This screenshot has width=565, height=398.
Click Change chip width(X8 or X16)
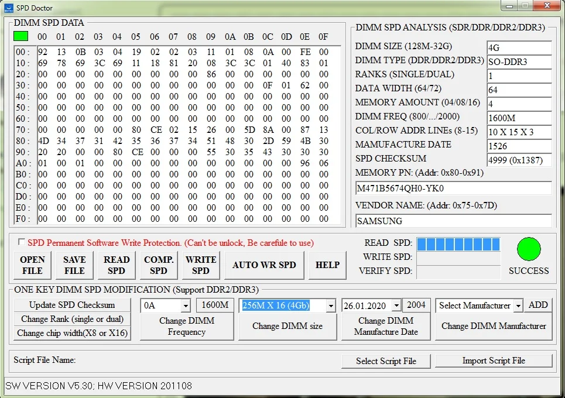pyautogui.click(x=72, y=333)
